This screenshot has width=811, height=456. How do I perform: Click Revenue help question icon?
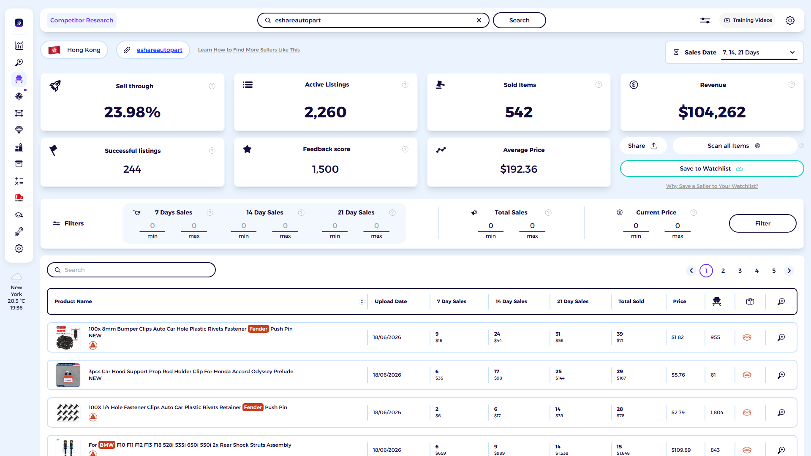[x=792, y=85]
